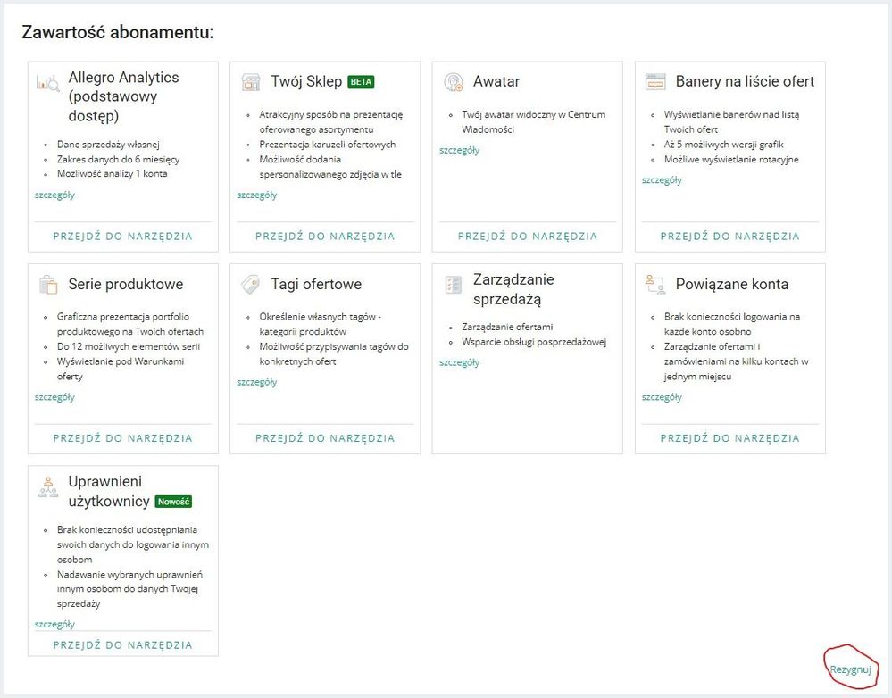
Task: Click the Allegro Analytics chart icon
Action: pos(47,83)
